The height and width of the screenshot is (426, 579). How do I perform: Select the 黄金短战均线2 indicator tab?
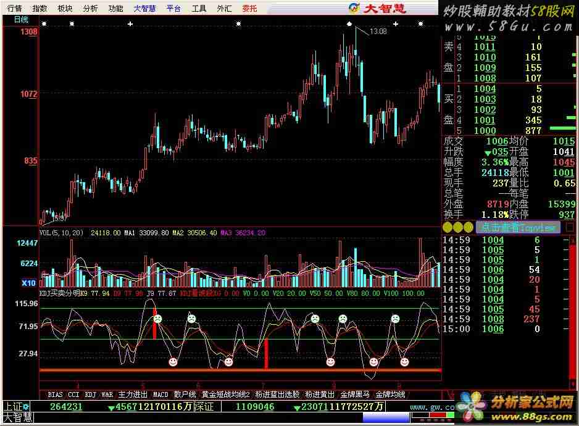point(226,395)
